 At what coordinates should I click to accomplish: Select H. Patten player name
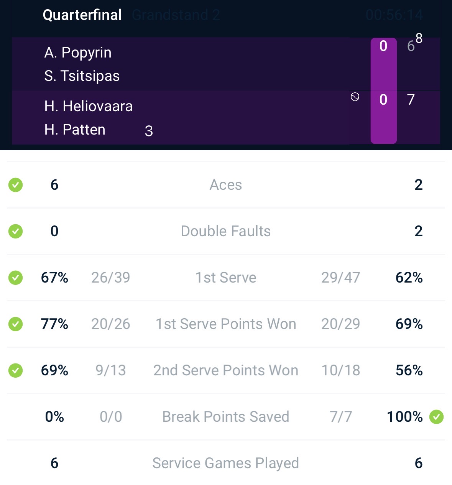(x=75, y=130)
